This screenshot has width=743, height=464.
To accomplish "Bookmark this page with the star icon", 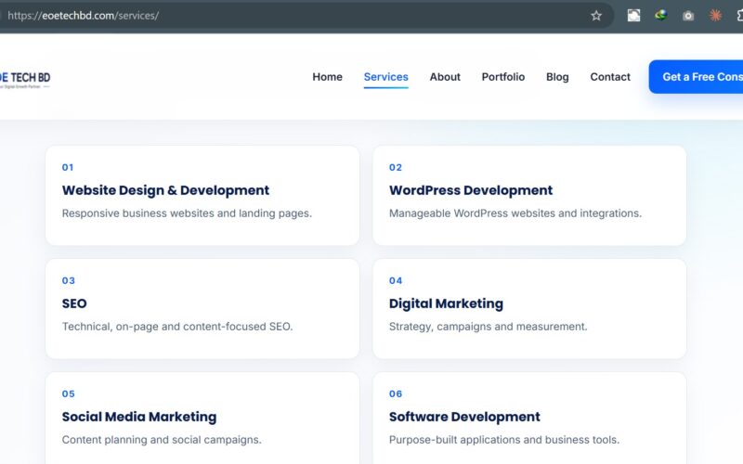I will (596, 16).
